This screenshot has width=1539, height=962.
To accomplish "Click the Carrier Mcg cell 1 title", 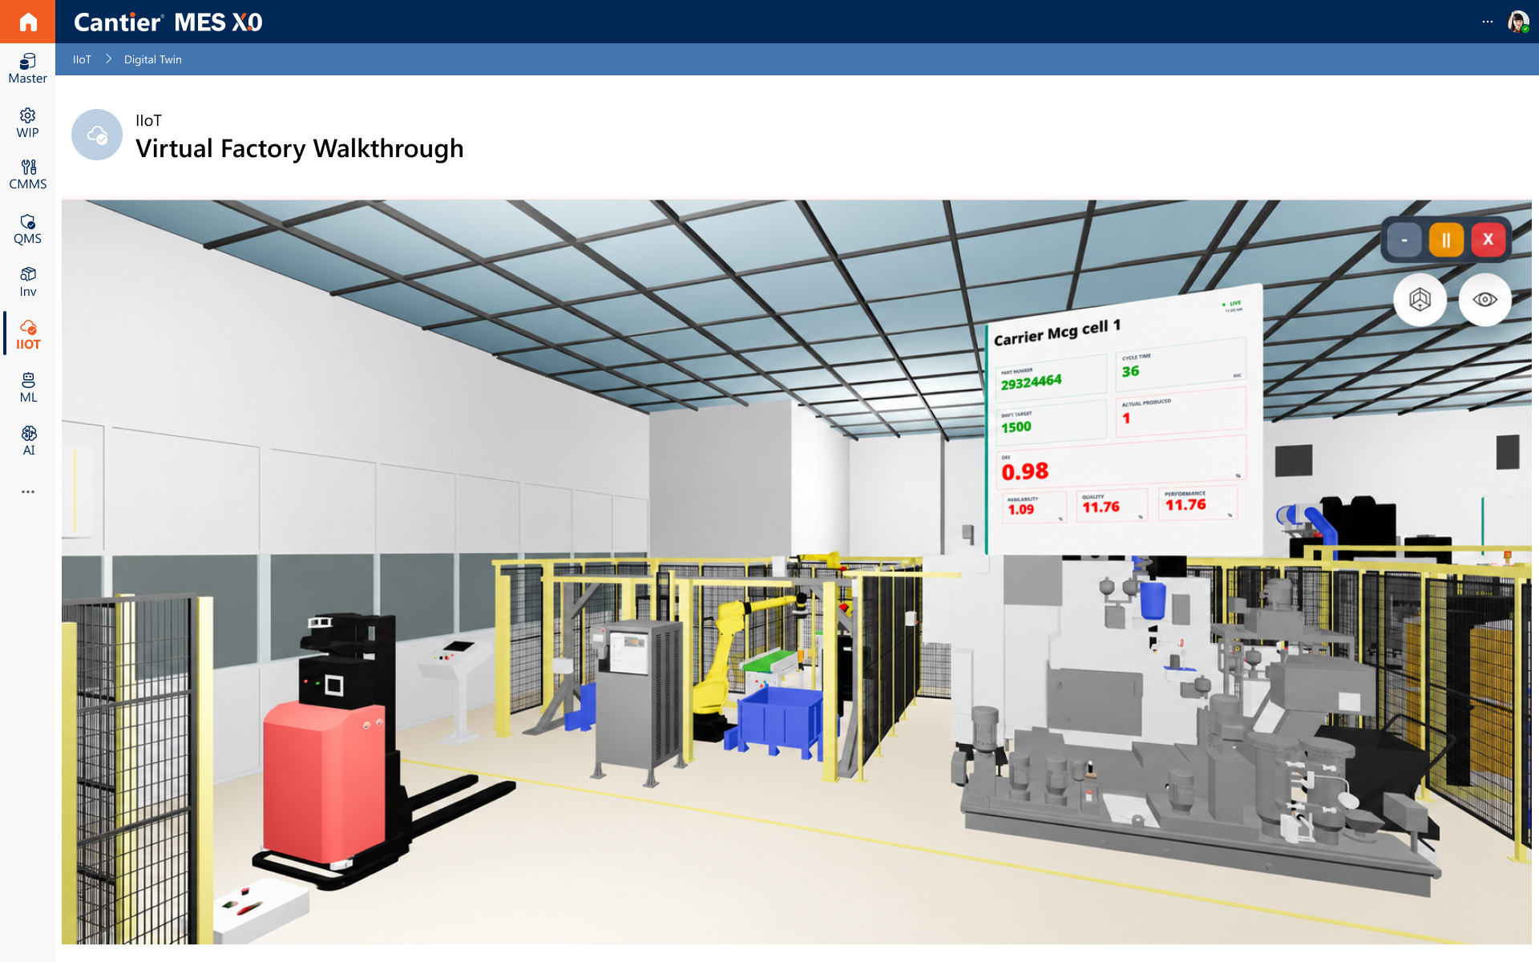I will [x=1057, y=332].
